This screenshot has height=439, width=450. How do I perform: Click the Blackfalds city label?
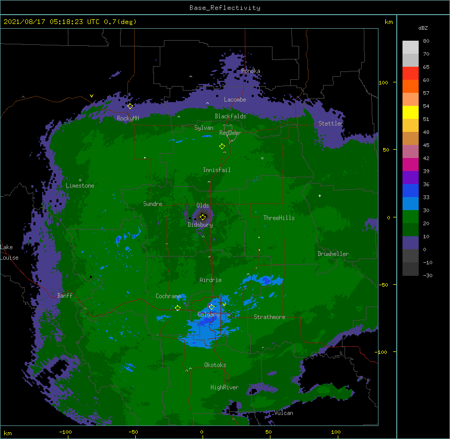coord(230,116)
